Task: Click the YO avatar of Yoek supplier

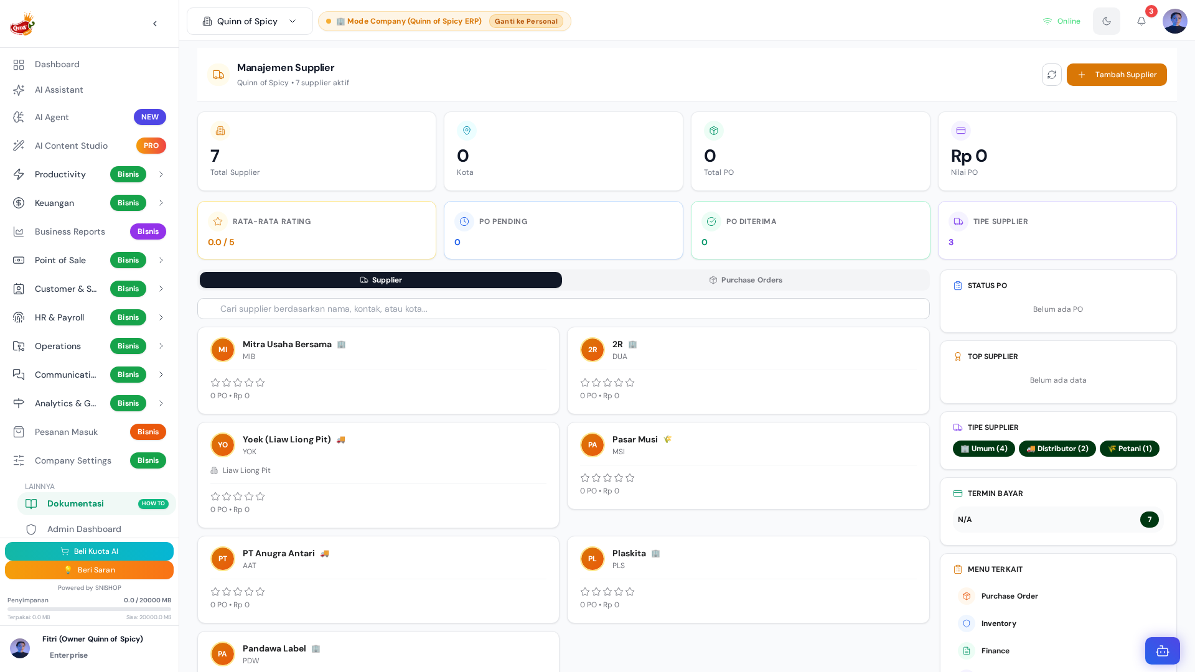Action: [x=223, y=445]
